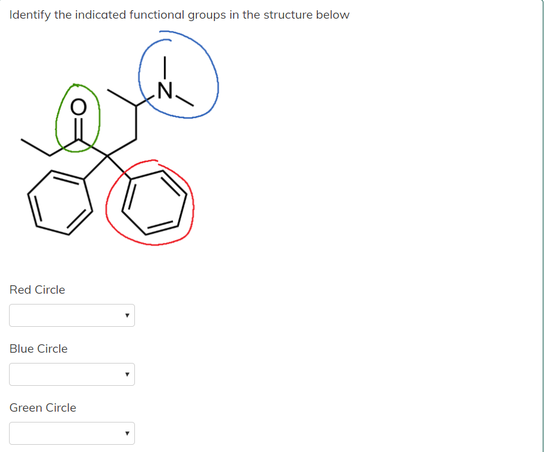This screenshot has width=544, height=452.
Task: Click the Green Circle label
Action: (42, 407)
